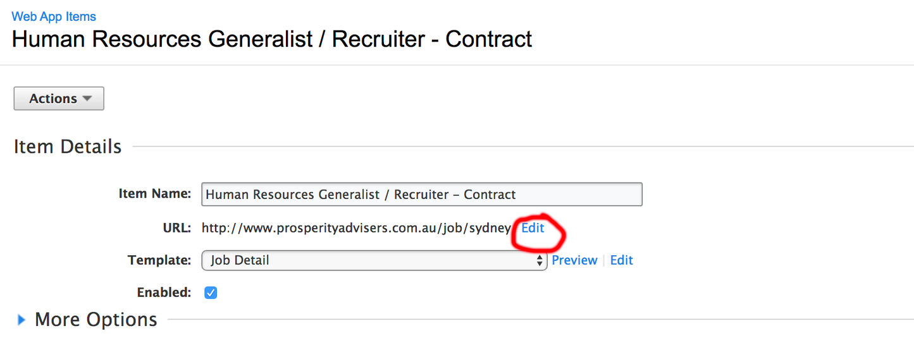Click the prosperityadvisers.com.au URL text
Screen dimensions: 914x350
[356, 228]
